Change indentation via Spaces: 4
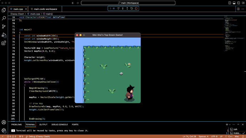The height and width of the screenshot is (138, 246). click(204, 137)
